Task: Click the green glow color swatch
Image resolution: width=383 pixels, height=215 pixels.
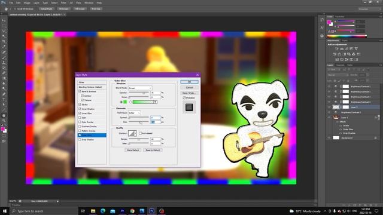Action: pos(125,102)
